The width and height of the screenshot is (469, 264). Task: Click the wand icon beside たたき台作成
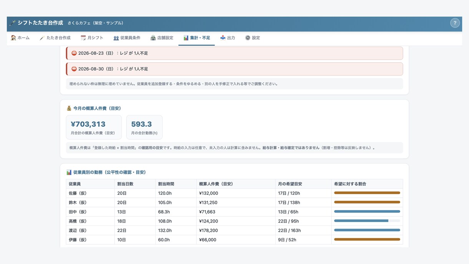(x=42, y=38)
